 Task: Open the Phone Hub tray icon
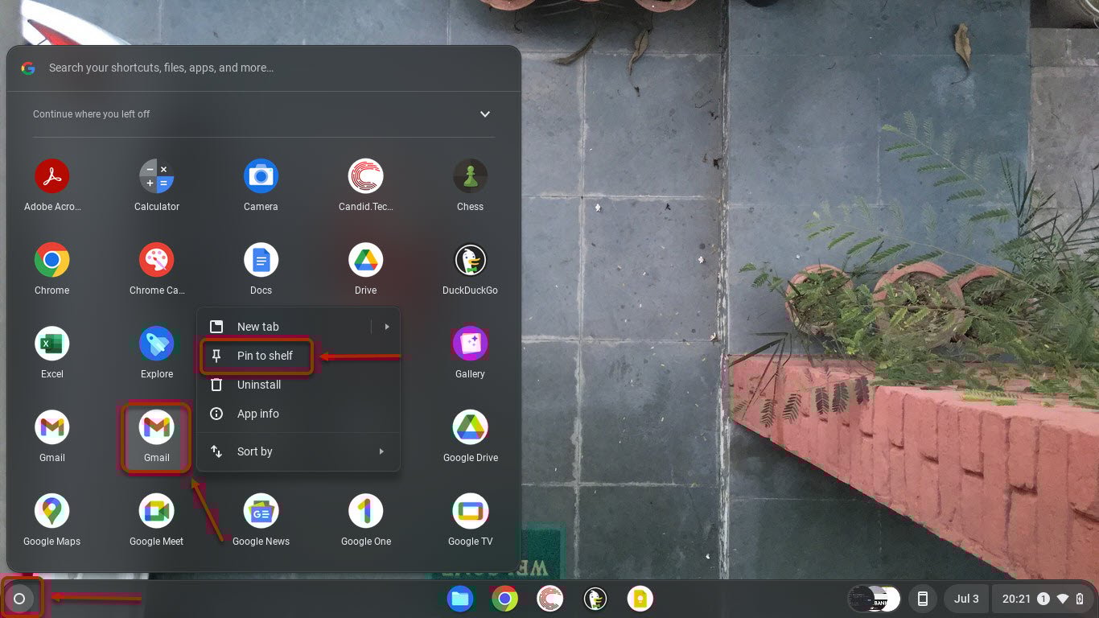[x=923, y=599]
